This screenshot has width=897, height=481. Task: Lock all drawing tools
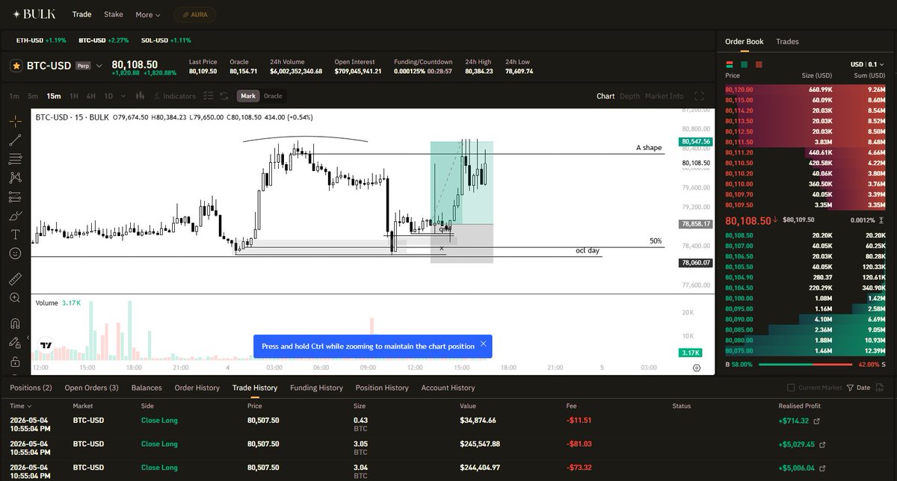coord(16,361)
